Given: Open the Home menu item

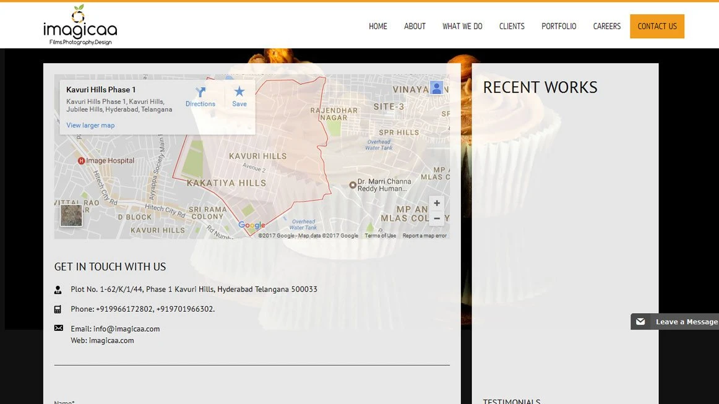Looking at the screenshot, I should point(377,27).
